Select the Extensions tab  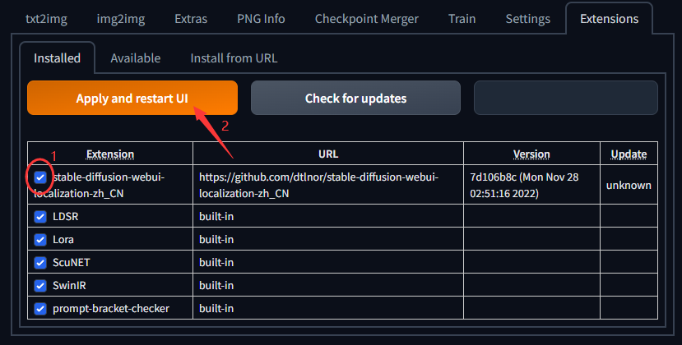[609, 18]
